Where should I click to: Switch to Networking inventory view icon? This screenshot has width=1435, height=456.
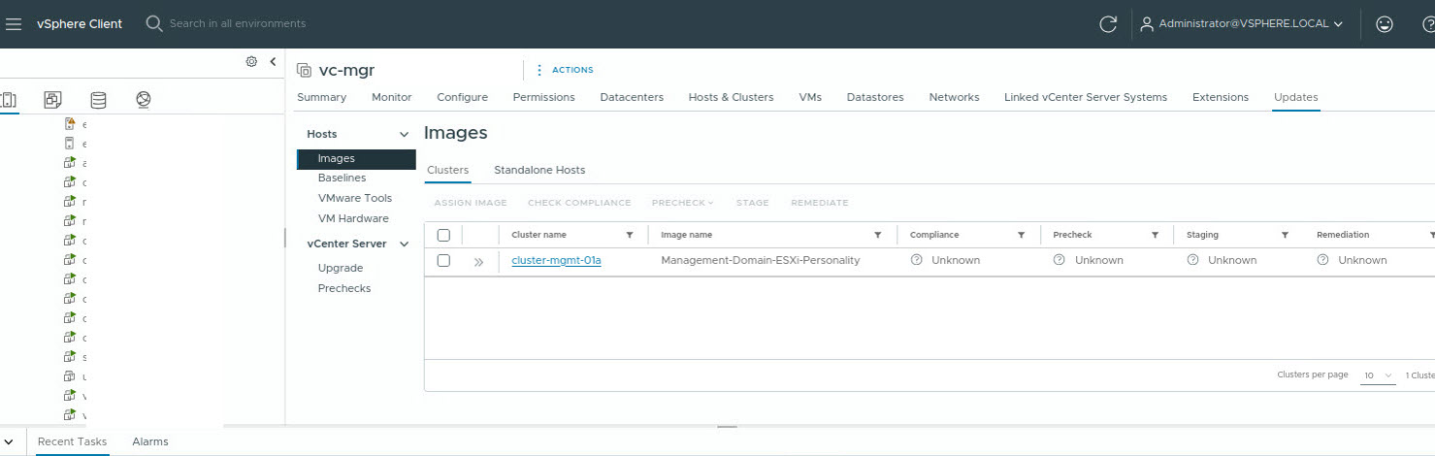pos(144,99)
